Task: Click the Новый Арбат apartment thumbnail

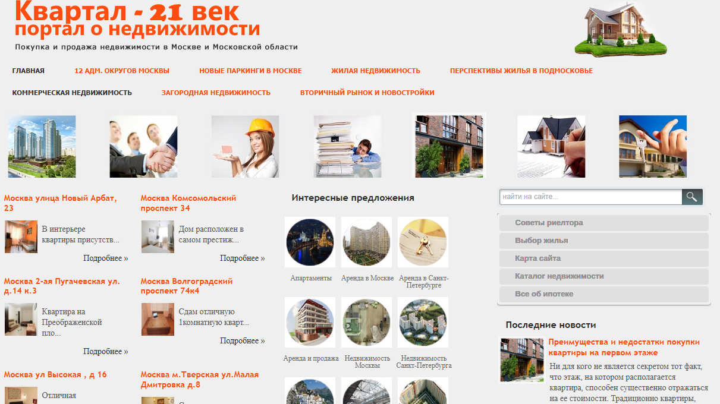Action: click(21, 236)
